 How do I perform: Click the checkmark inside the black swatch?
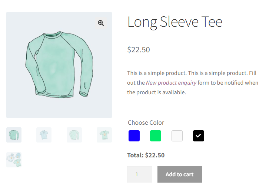click(x=199, y=136)
